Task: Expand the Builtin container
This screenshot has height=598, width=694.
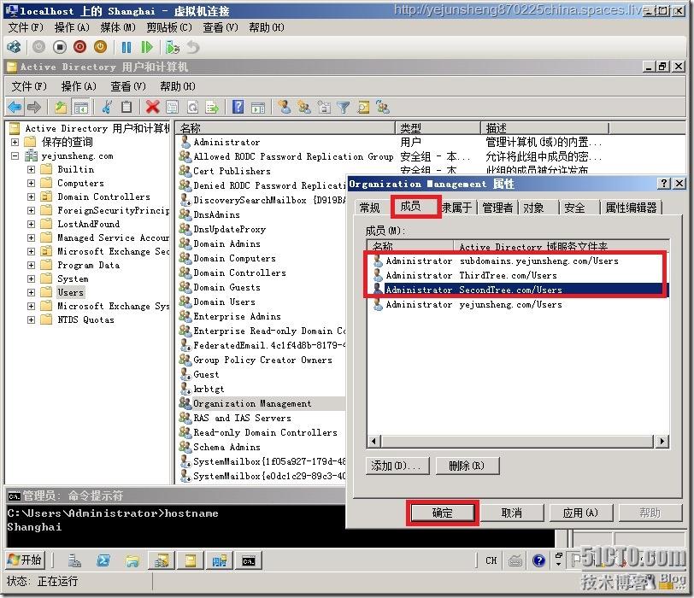Action: pyautogui.click(x=31, y=169)
